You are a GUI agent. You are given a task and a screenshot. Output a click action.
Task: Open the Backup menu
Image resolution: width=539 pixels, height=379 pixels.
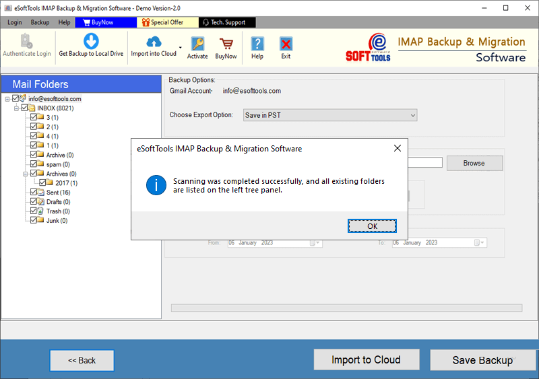[x=40, y=22]
